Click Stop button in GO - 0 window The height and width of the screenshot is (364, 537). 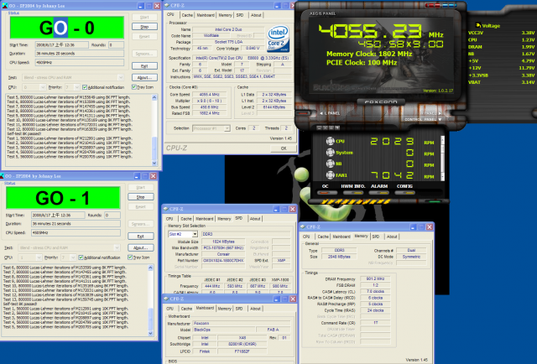pos(144,27)
